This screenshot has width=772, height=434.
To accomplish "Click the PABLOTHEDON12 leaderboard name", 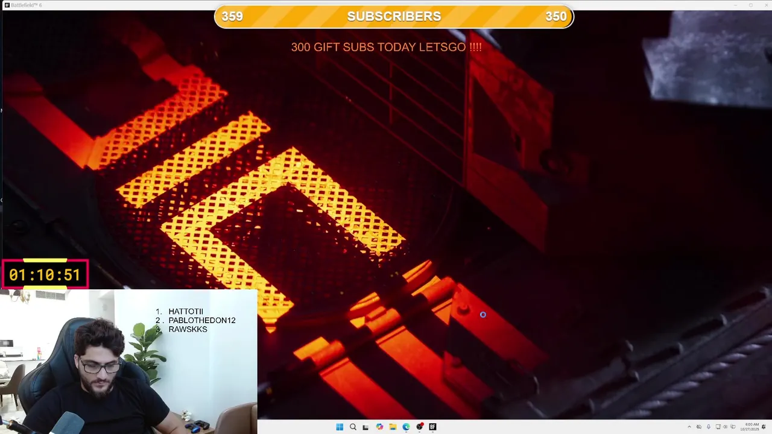I will click(202, 320).
